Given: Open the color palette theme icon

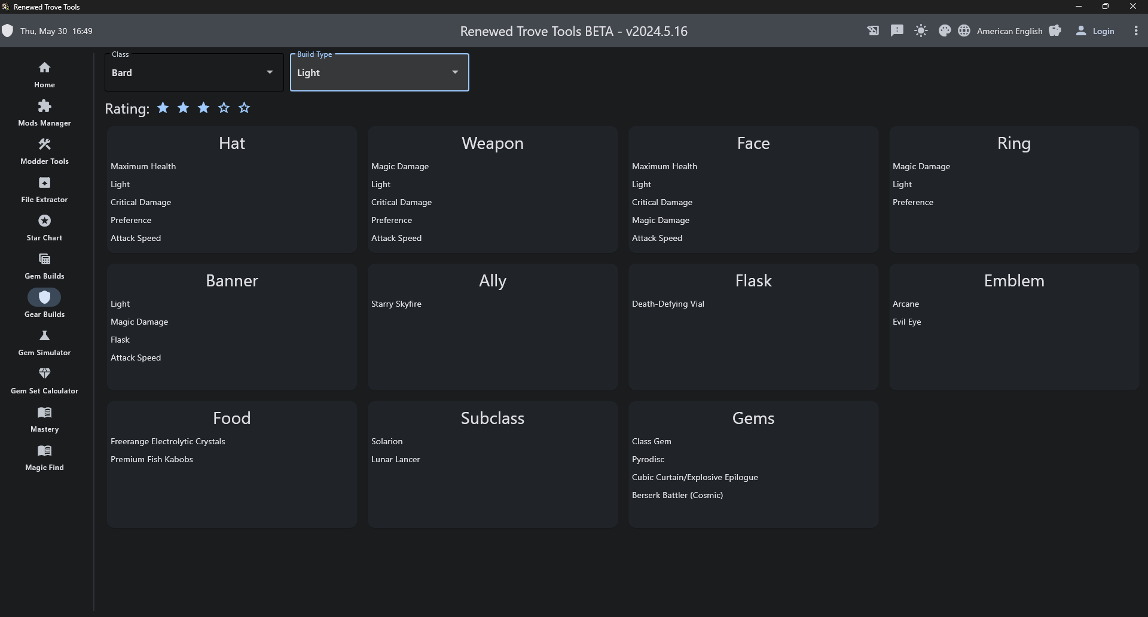Looking at the screenshot, I should point(945,30).
